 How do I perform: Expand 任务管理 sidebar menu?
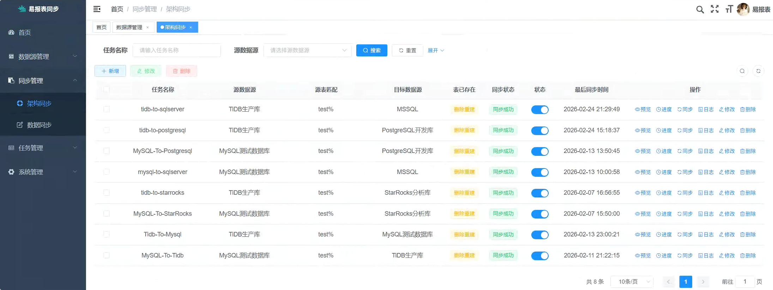point(43,148)
